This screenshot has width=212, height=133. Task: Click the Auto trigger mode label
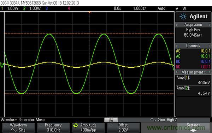[161, 8]
